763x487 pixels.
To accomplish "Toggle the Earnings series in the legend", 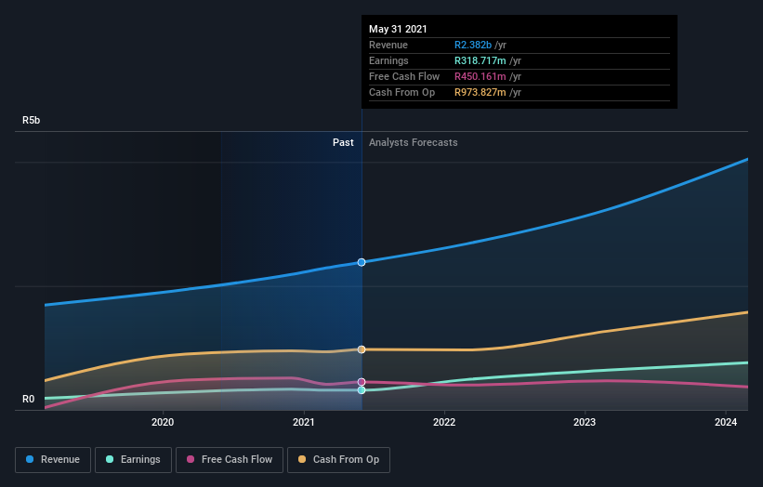I will point(133,460).
